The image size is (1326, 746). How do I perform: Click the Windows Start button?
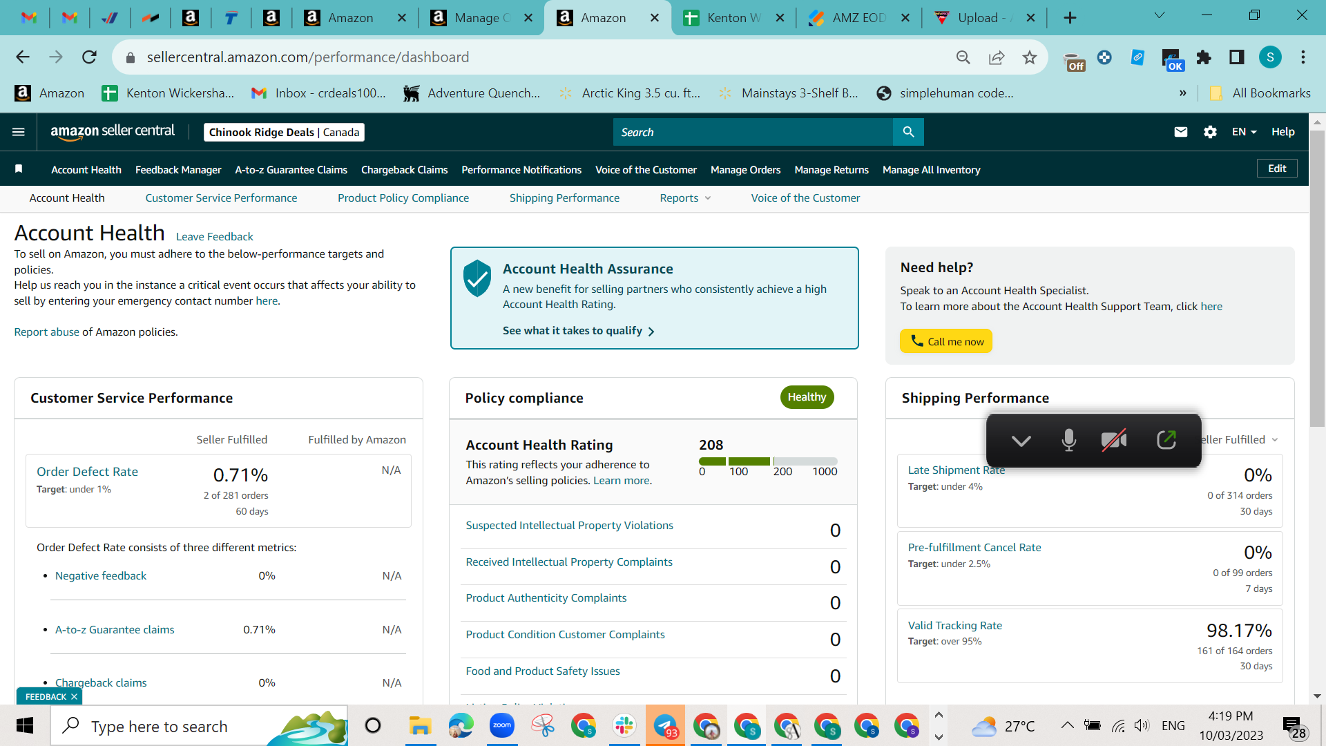click(25, 725)
